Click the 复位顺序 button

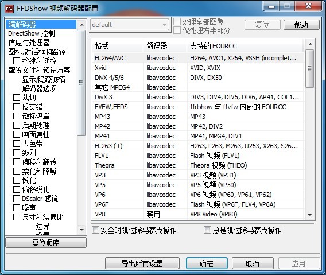tap(46, 243)
